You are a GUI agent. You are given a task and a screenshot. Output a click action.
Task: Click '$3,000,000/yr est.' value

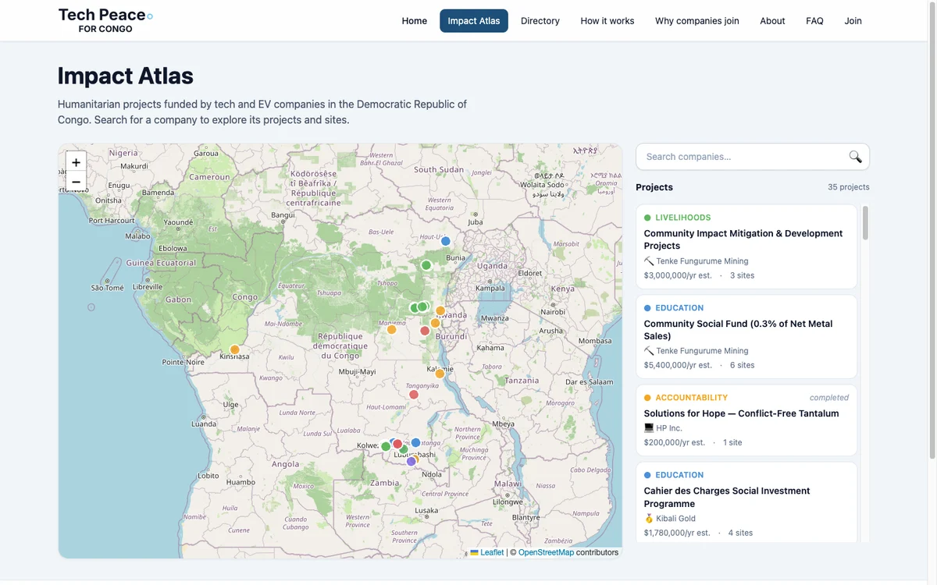point(678,275)
